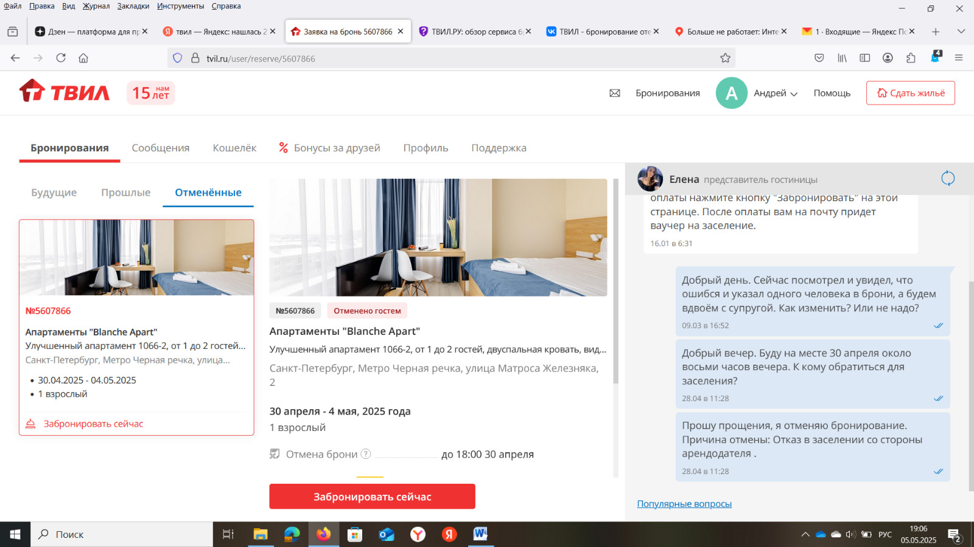Open the Firefox extensions puzzle icon

pos(911,58)
